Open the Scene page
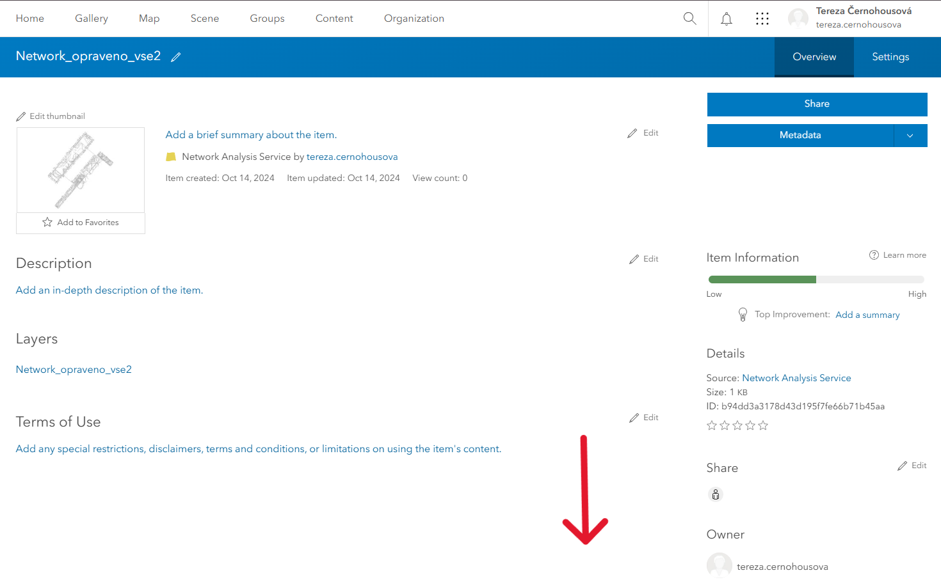941x582 pixels. pyautogui.click(x=205, y=19)
